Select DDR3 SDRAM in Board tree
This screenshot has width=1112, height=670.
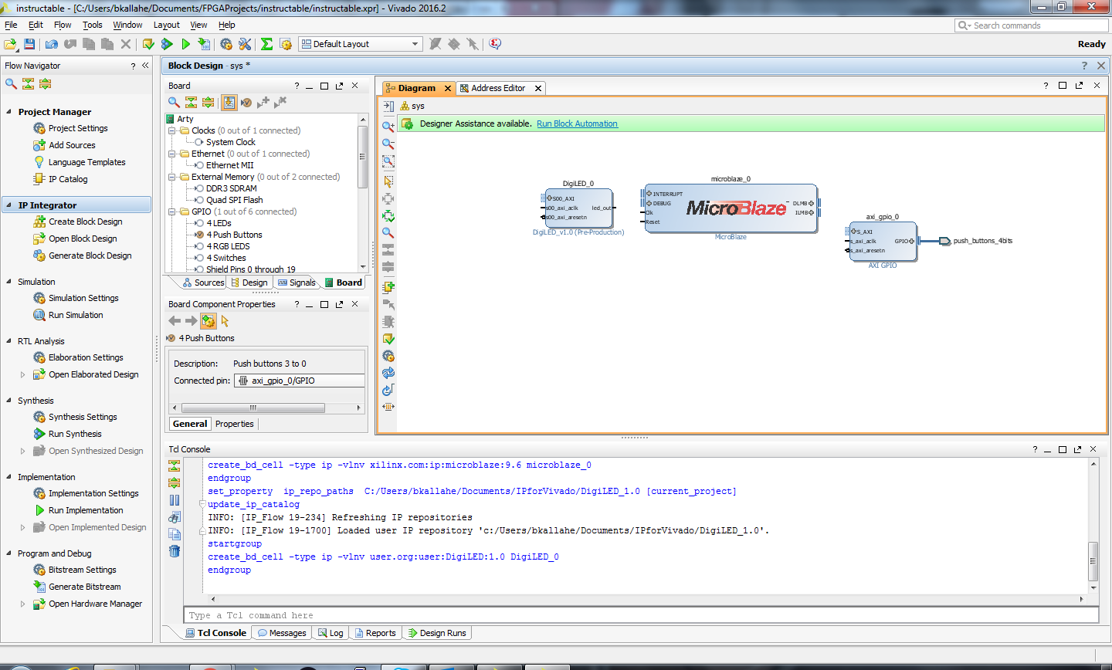point(231,188)
